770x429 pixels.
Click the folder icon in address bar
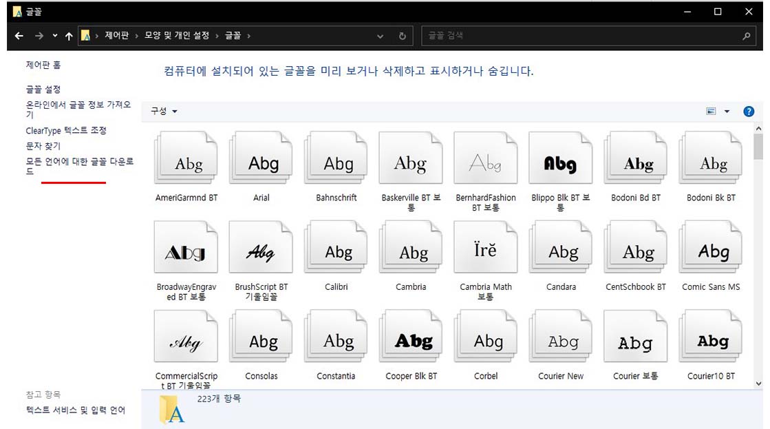(85, 35)
